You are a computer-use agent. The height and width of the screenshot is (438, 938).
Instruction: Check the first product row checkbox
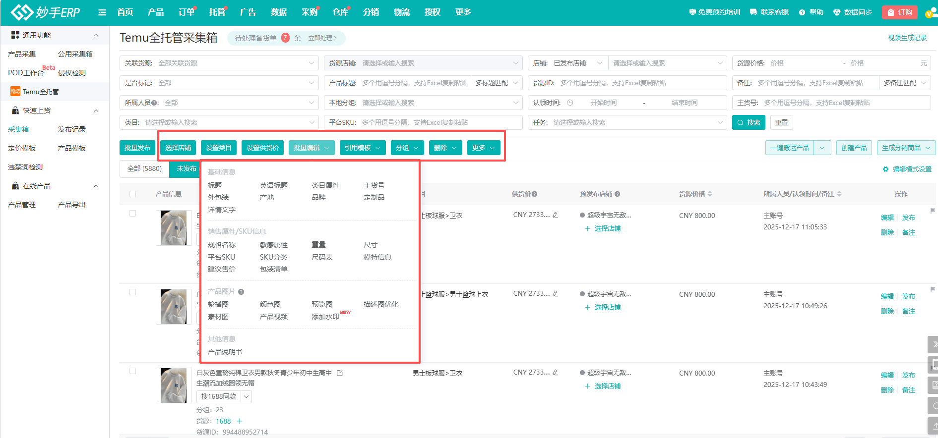tap(132, 214)
